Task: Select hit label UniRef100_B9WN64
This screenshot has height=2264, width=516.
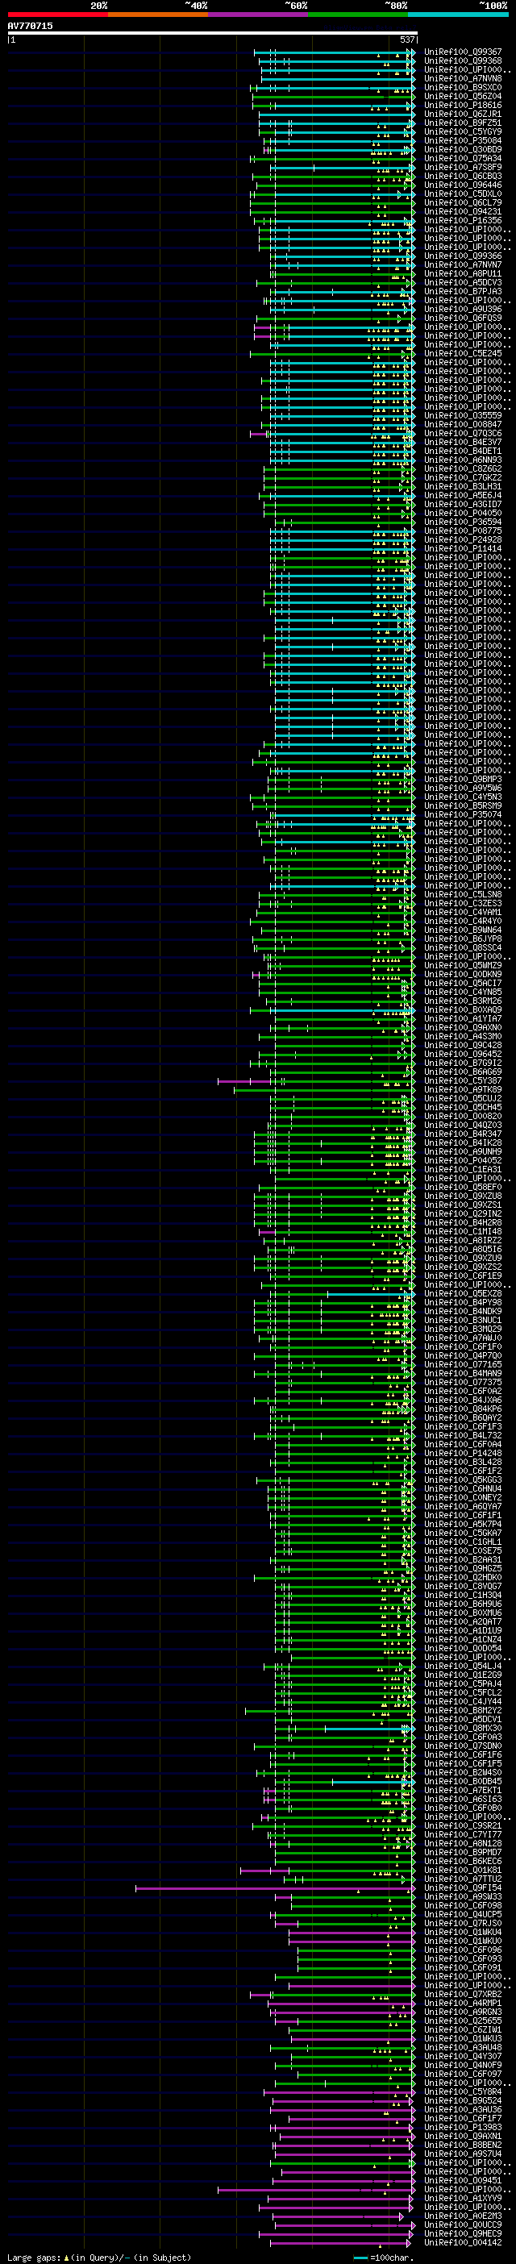Action: tap(462, 930)
